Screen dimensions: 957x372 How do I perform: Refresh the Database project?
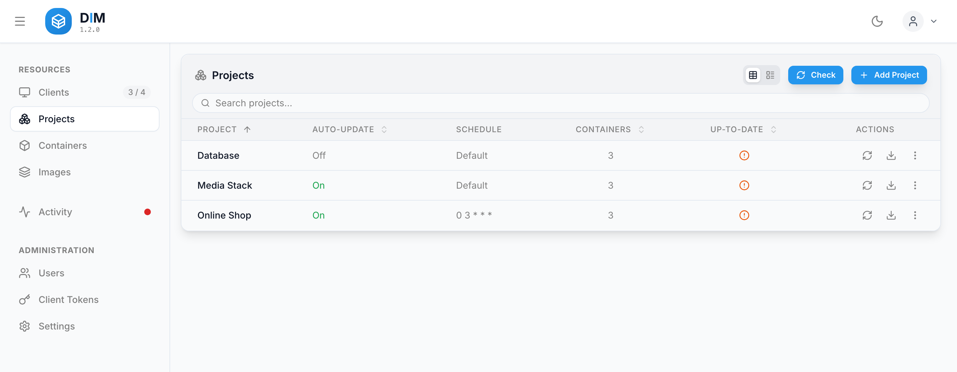pyautogui.click(x=867, y=155)
